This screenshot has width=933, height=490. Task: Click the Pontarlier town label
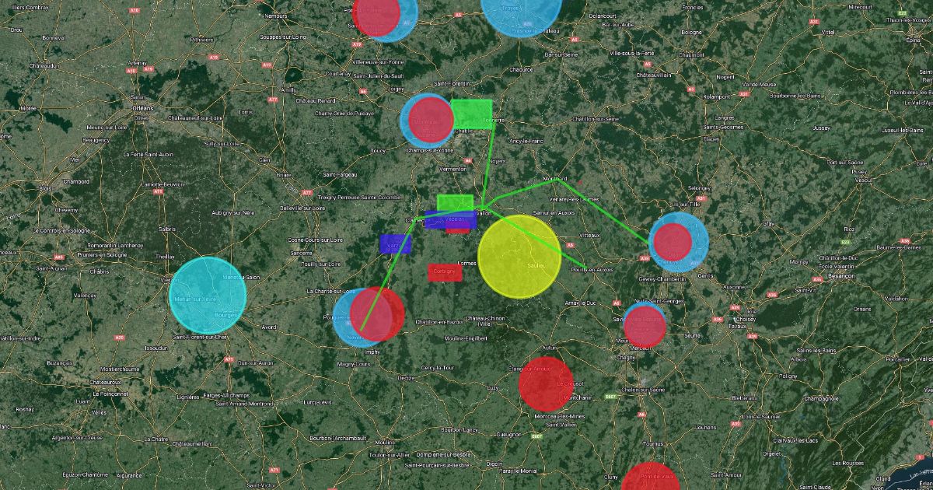(x=896, y=359)
